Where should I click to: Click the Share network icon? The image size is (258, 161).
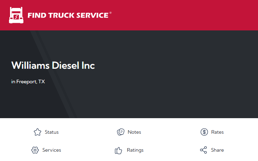(204, 150)
